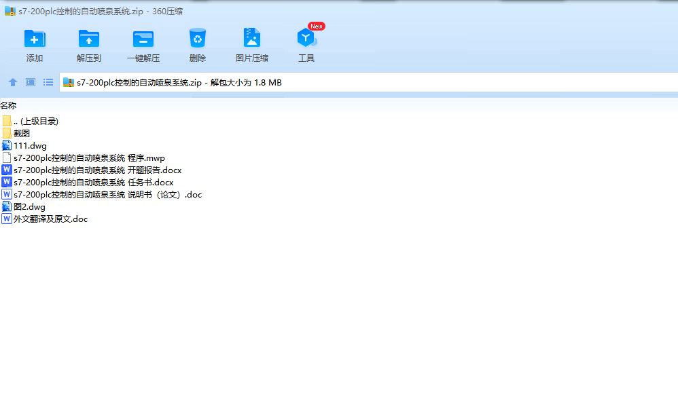Image resolution: width=678 pixels, height=410 pixels.
Task: Click the address bar archive path field
Action: 368,82
